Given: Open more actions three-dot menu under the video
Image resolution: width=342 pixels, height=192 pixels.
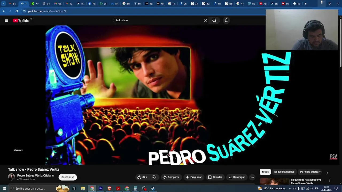Looking at the screenshot, I should click(252, 177).
